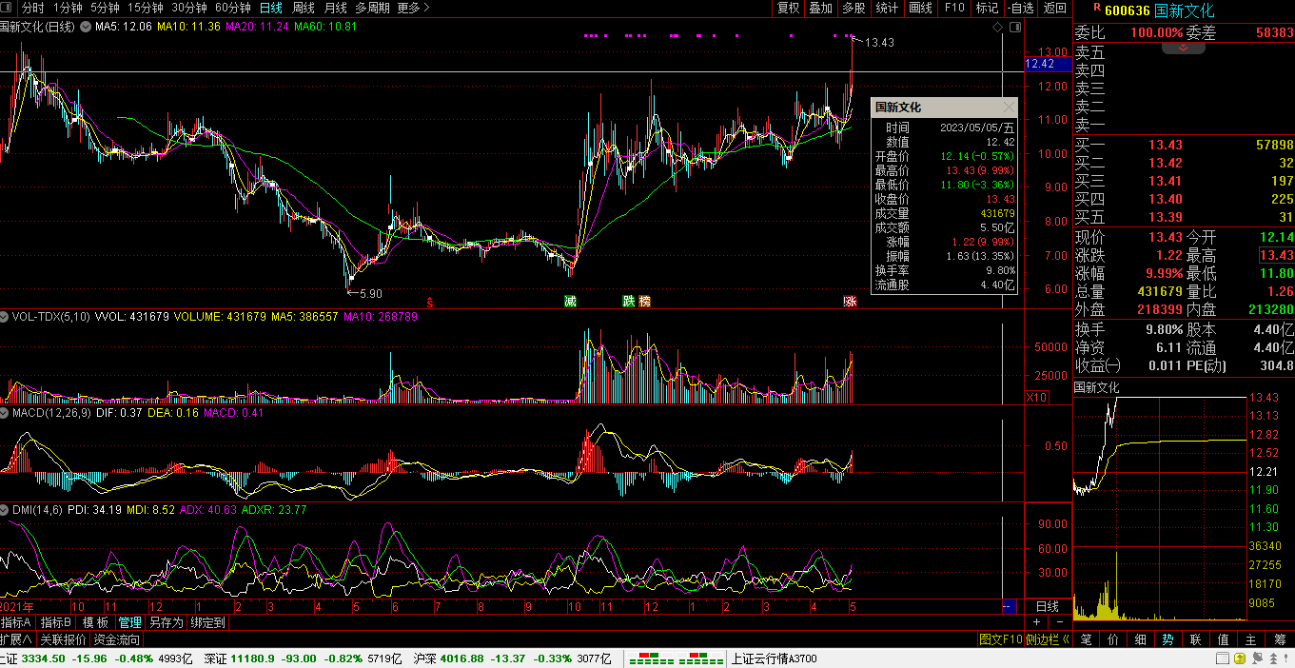This screenshot has height=668, width=1295.
Task: Click the 标记 mark button
Action: point(988,8)
